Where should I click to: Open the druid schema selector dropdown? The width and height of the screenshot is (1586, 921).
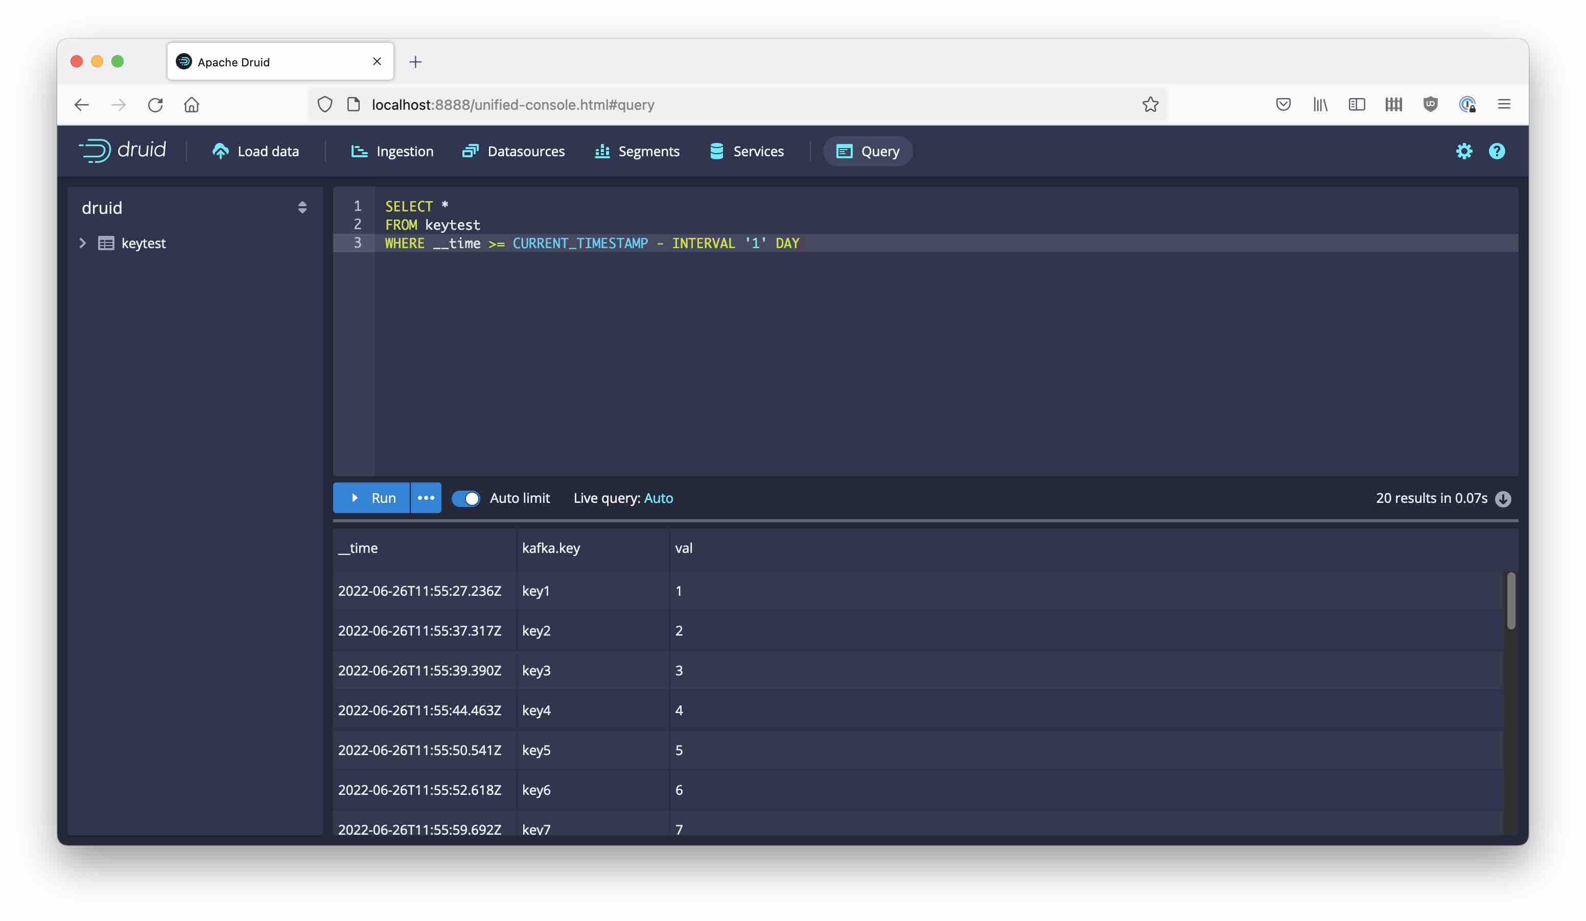pyautogui.click(x=302, y=207)
